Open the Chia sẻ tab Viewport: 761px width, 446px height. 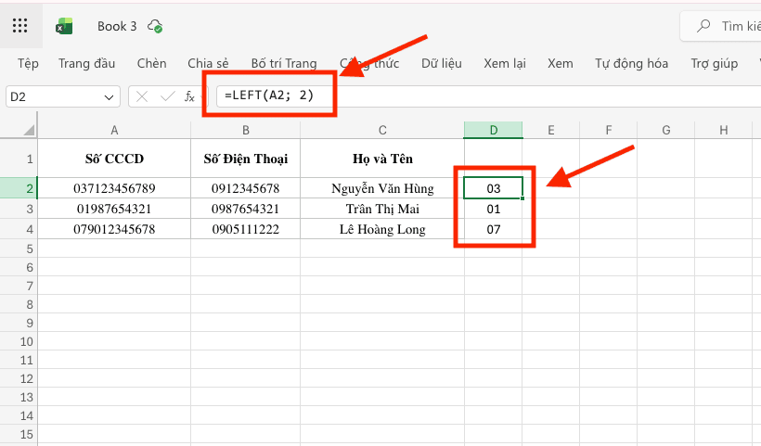click(208, 63)
